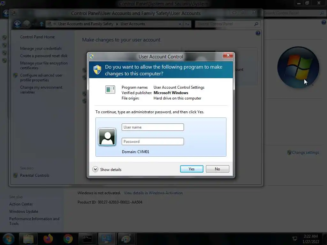327x245 pixels.
Task: Open Performance Information and Tools link
Action: 34,221
